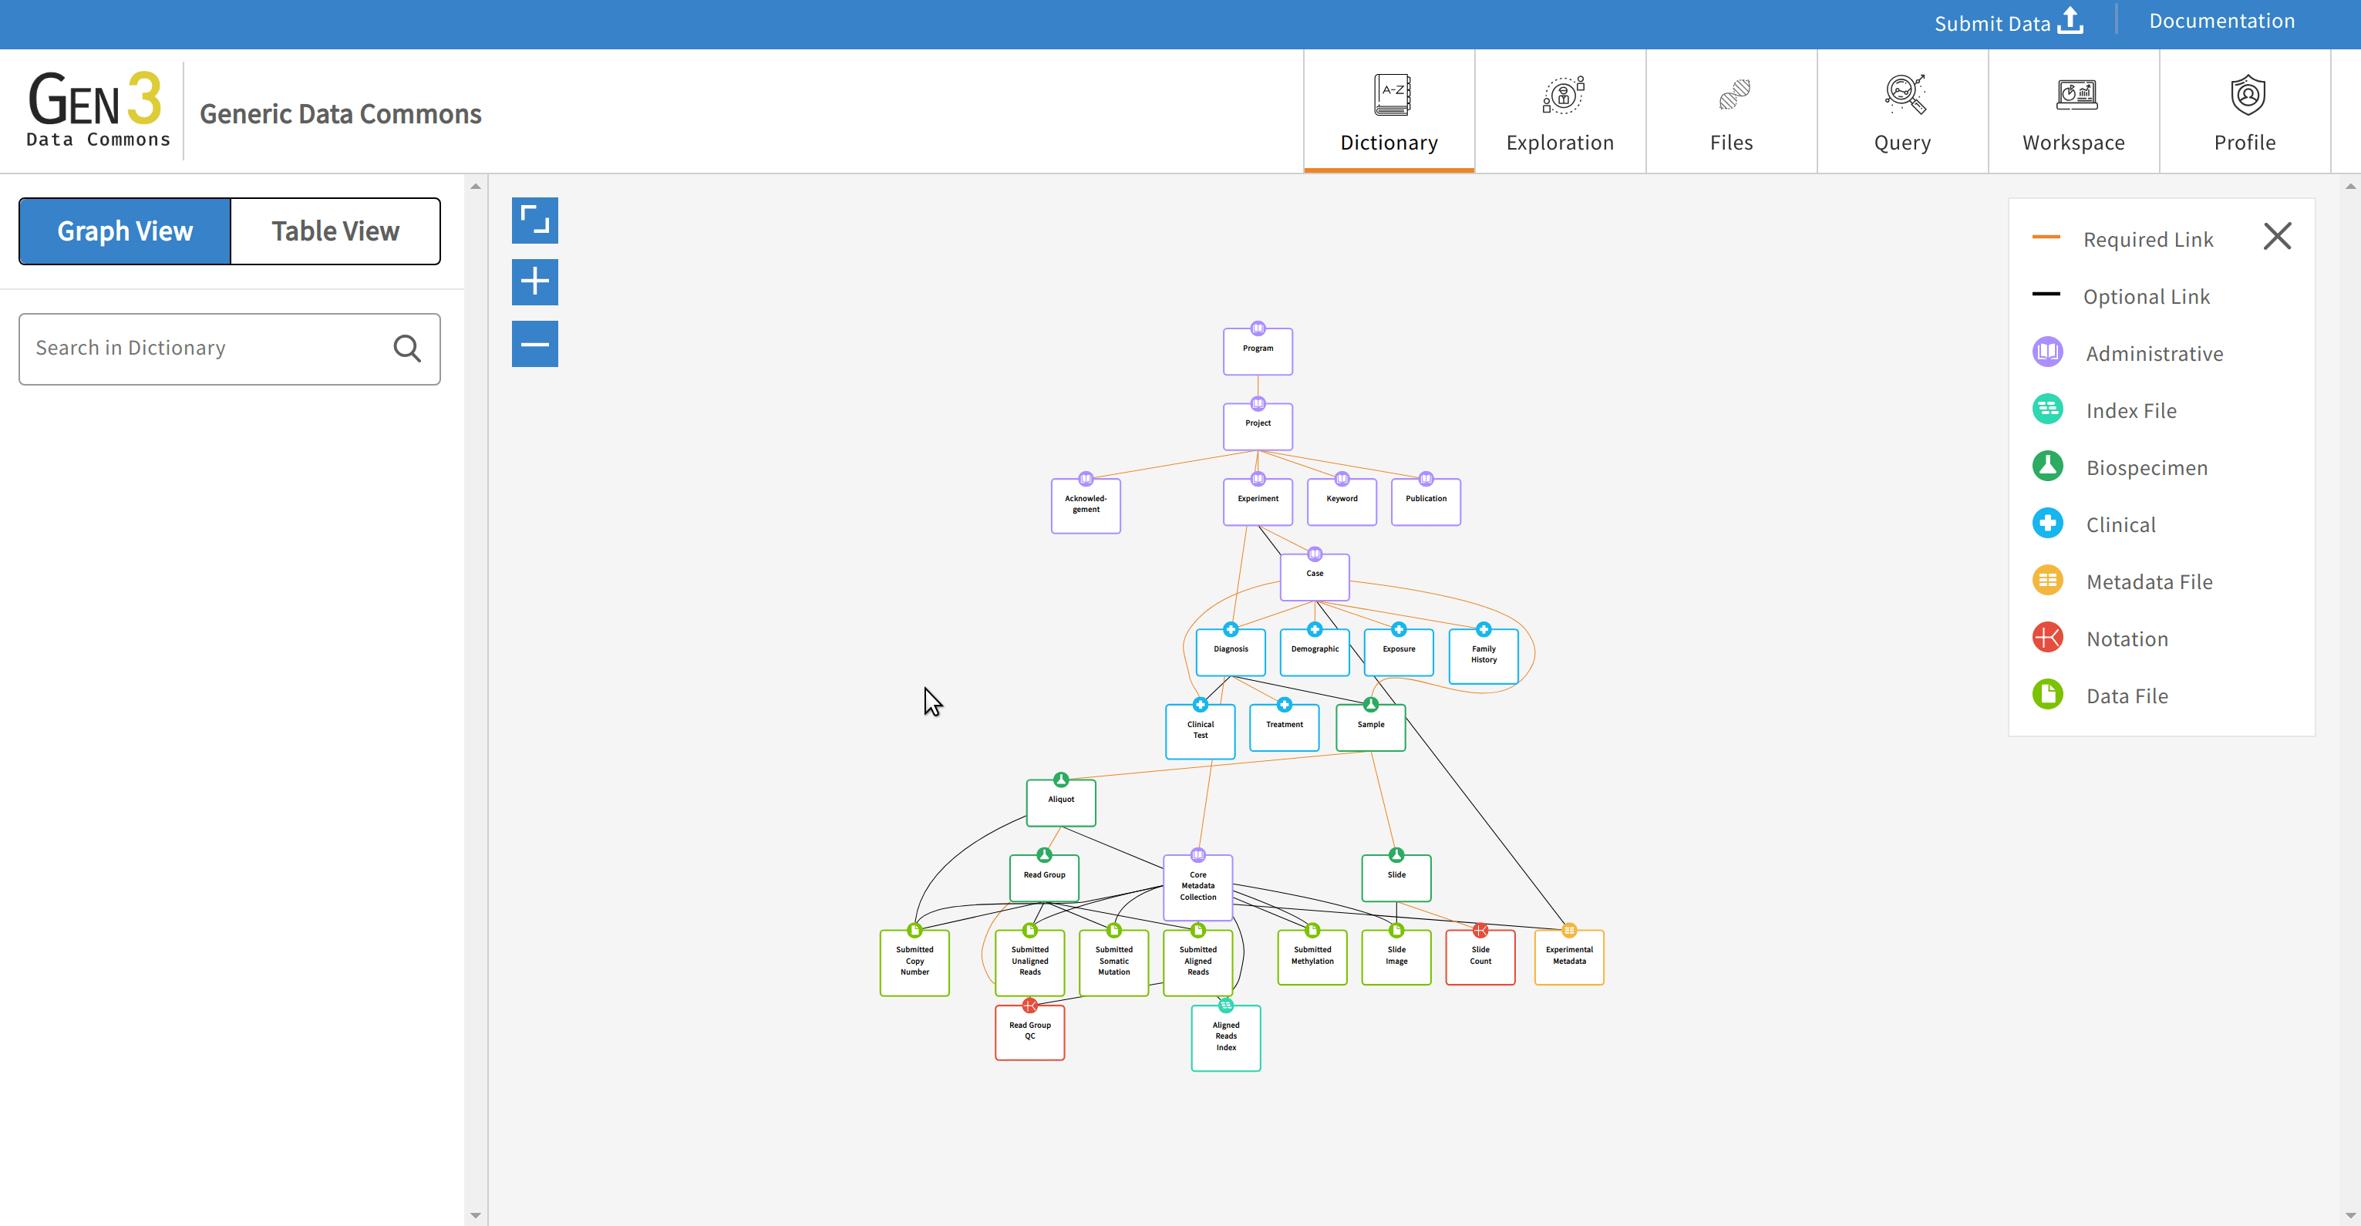The width and height of the screenshot is (2361, 1226).
Task: Open the Query page
Action: [x=1901, y=112]
